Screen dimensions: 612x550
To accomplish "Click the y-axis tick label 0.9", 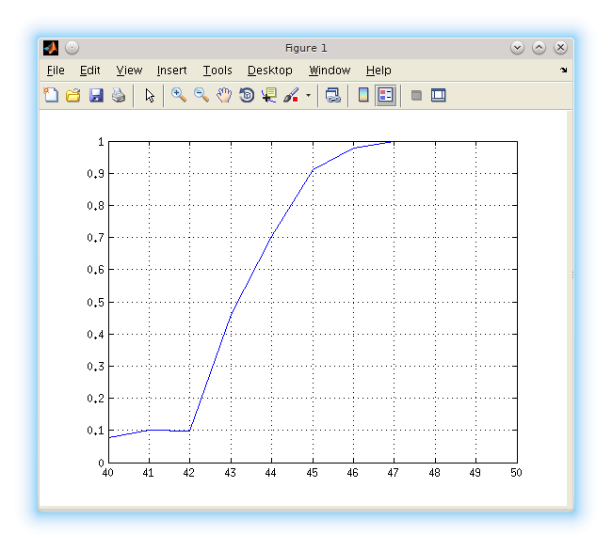I will point(96,173).
